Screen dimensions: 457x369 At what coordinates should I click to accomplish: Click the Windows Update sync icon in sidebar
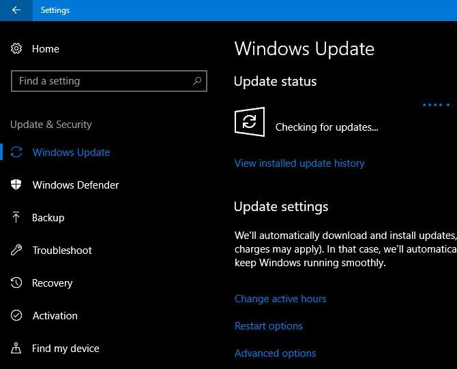(16, 152)
